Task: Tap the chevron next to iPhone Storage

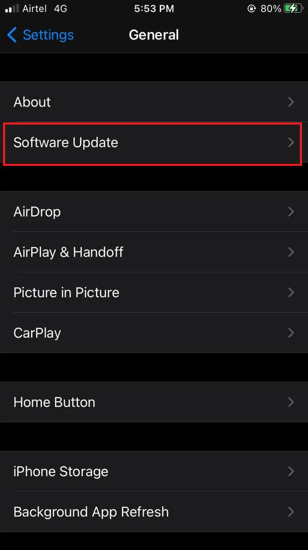Action: pos(291,471)
